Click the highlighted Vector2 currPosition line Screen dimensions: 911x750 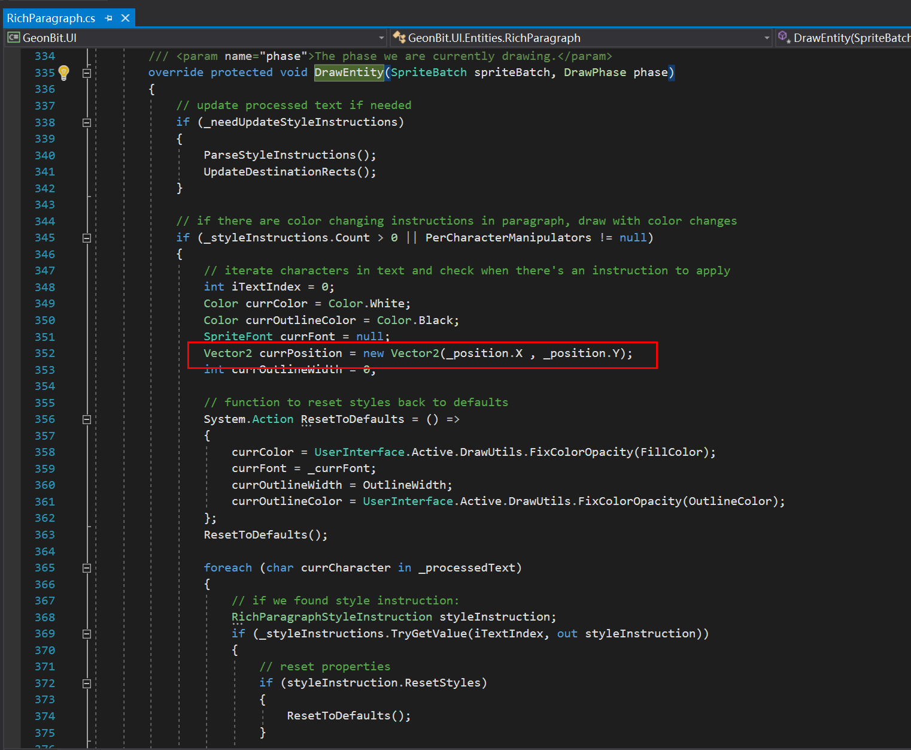[419, 353]
